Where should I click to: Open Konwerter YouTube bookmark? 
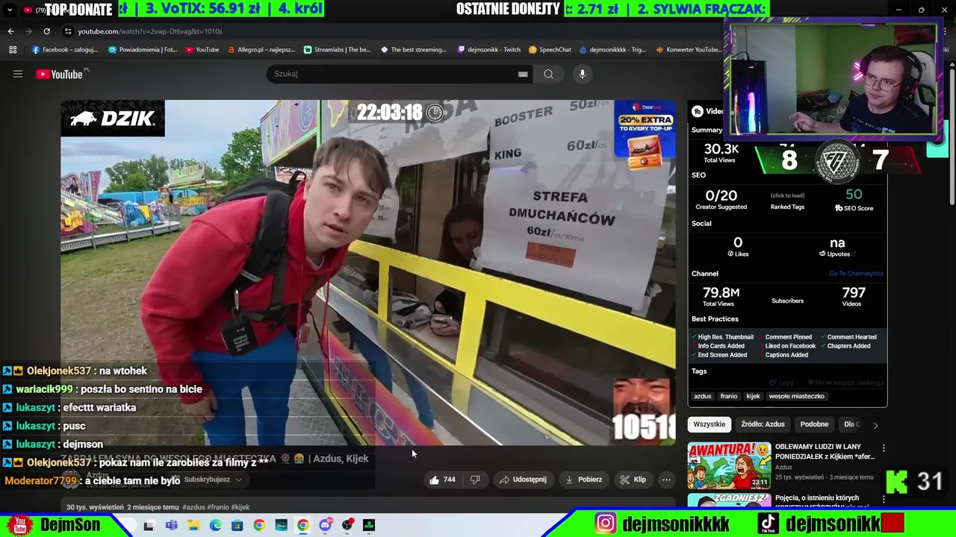(x=689, y=50)
